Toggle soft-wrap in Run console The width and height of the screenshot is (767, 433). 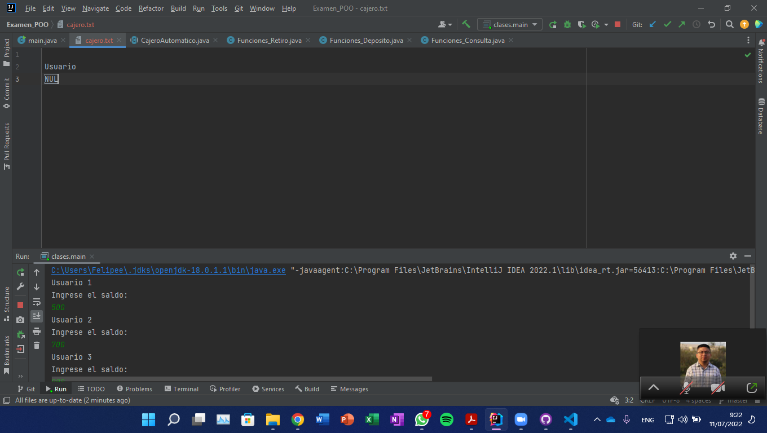click(37, 301)
